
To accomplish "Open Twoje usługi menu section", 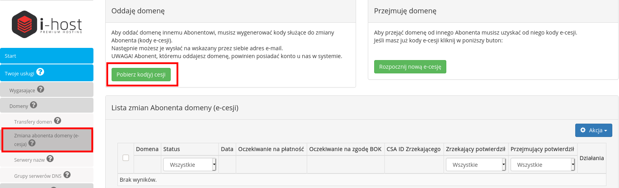I will [47, 73].
